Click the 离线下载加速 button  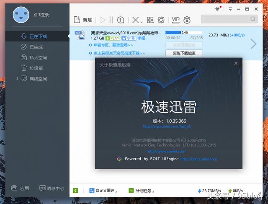pos(184,53)
